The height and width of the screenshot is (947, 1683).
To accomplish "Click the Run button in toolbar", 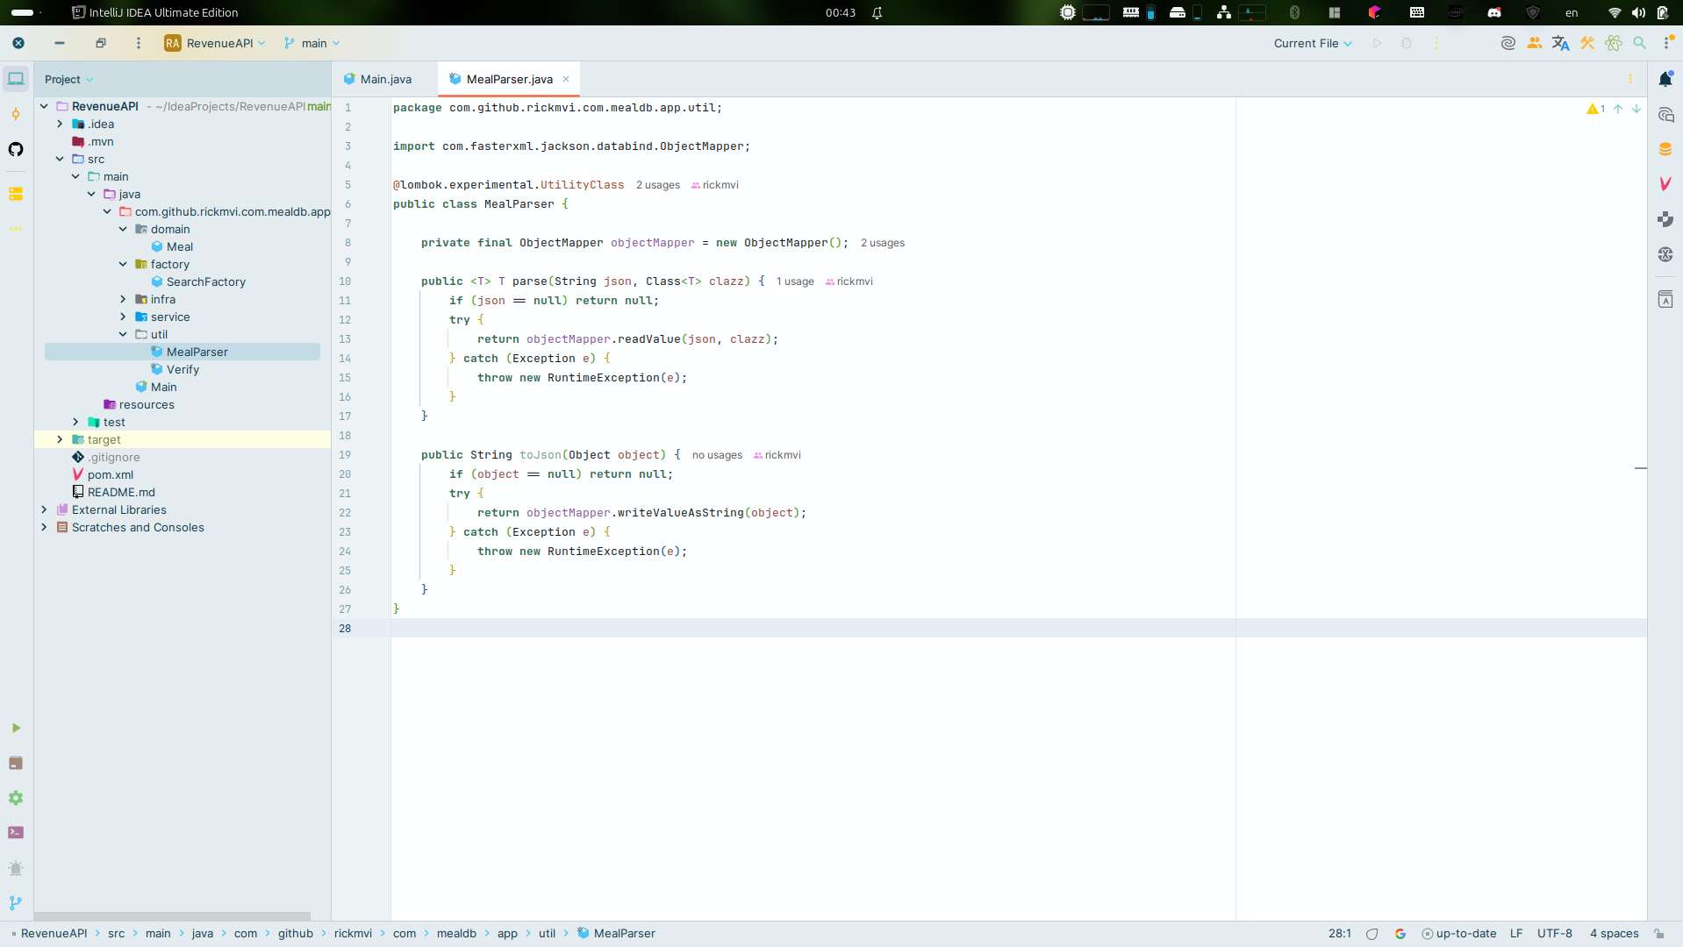I will pyautogui.click(x=1377, y=43).
